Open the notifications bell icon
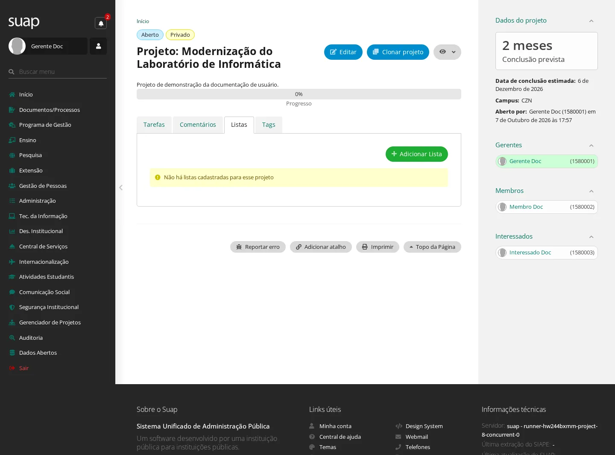Screen dimensions: 615x455 point(101,23)
